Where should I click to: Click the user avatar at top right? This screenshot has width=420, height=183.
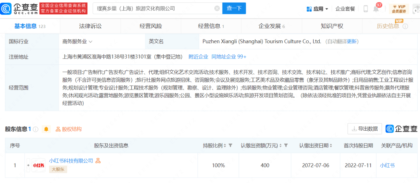(x=416, y=9)
